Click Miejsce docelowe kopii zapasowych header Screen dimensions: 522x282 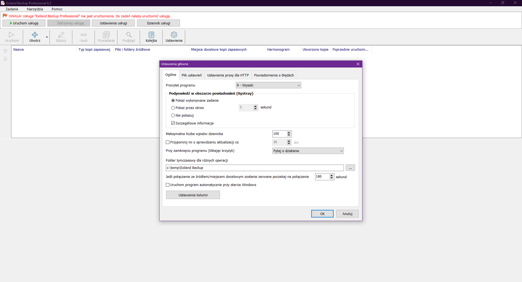point(227,50)
